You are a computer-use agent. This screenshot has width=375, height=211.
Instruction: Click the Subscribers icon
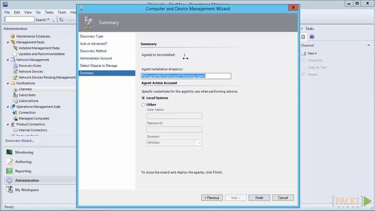[15, 95]
